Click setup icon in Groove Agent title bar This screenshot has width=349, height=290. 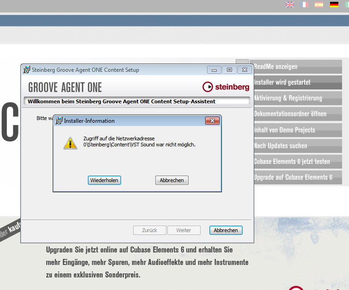(x=26, y=70)
